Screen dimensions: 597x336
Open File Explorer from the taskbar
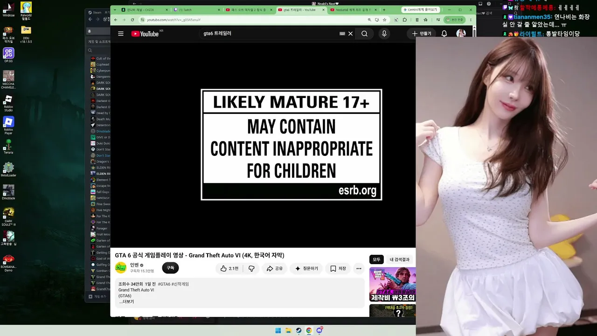tap(288, 330)
